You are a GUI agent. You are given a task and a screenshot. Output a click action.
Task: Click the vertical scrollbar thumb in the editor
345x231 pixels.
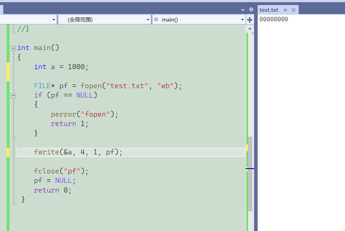coord(250,174)
